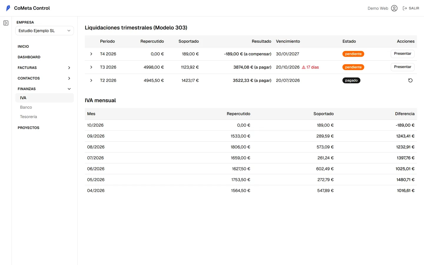Select the 06/2026 month row
The width and height of the screenshot is (424, 265).
tap(251, 169)
